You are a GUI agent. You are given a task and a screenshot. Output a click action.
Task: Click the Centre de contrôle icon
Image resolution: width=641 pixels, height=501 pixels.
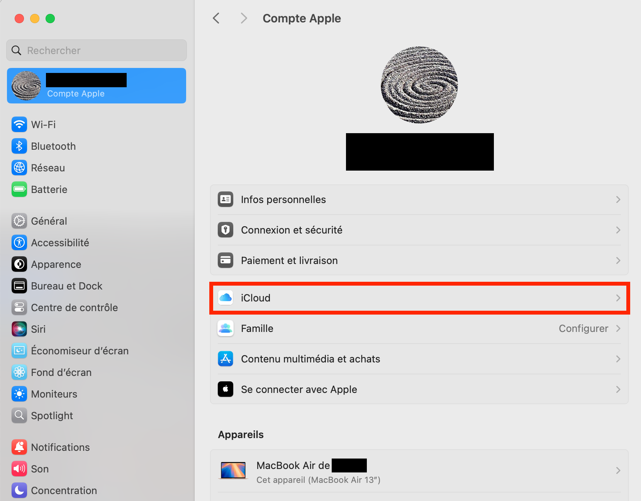pyautogui.click(x=19, y=307)
